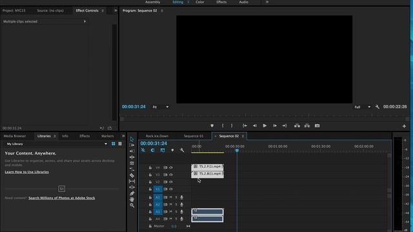Switch Libraries to list view
413x232 pixels.
point(120,144)
